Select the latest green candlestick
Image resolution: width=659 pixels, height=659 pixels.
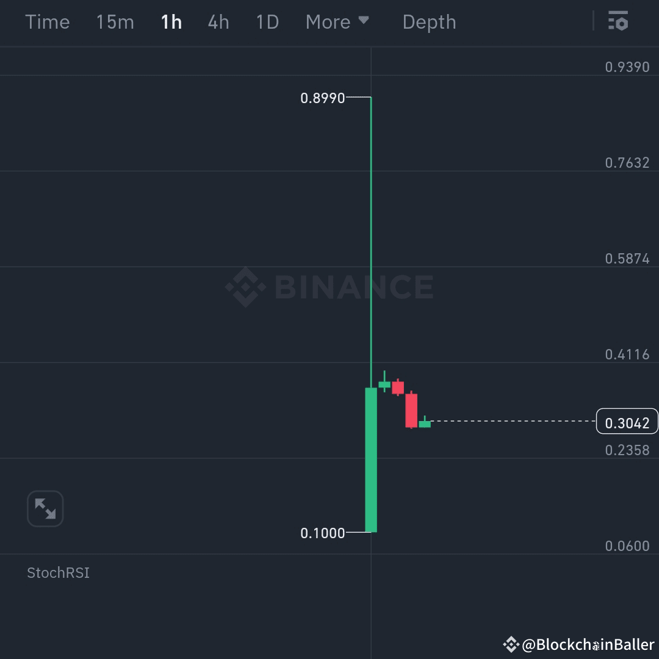coord(425,423)
